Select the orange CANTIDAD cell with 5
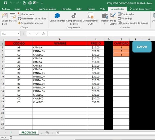The width and height of the screenshot is (155, 140). [121, 47]
